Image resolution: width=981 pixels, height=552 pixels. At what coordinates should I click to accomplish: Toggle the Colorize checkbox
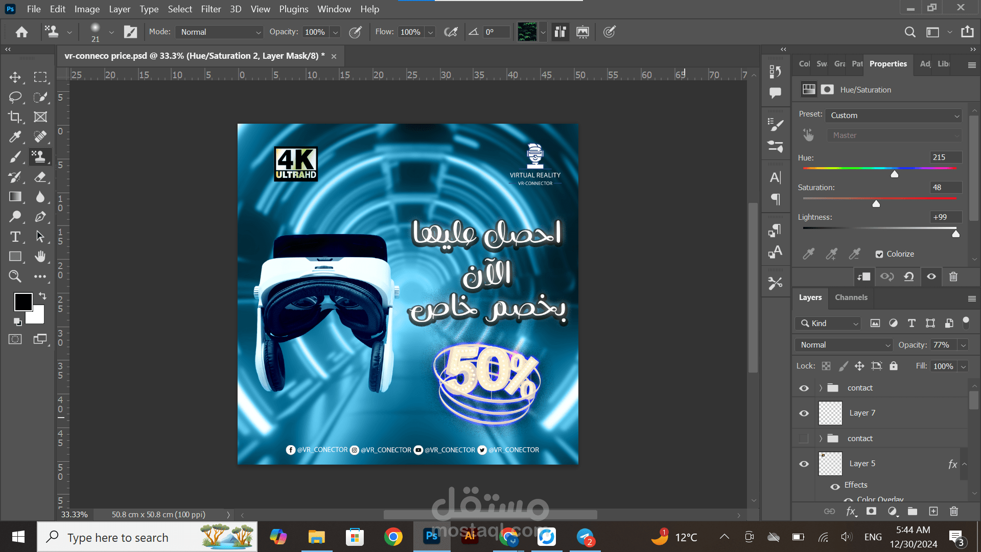tap(879, 254)
